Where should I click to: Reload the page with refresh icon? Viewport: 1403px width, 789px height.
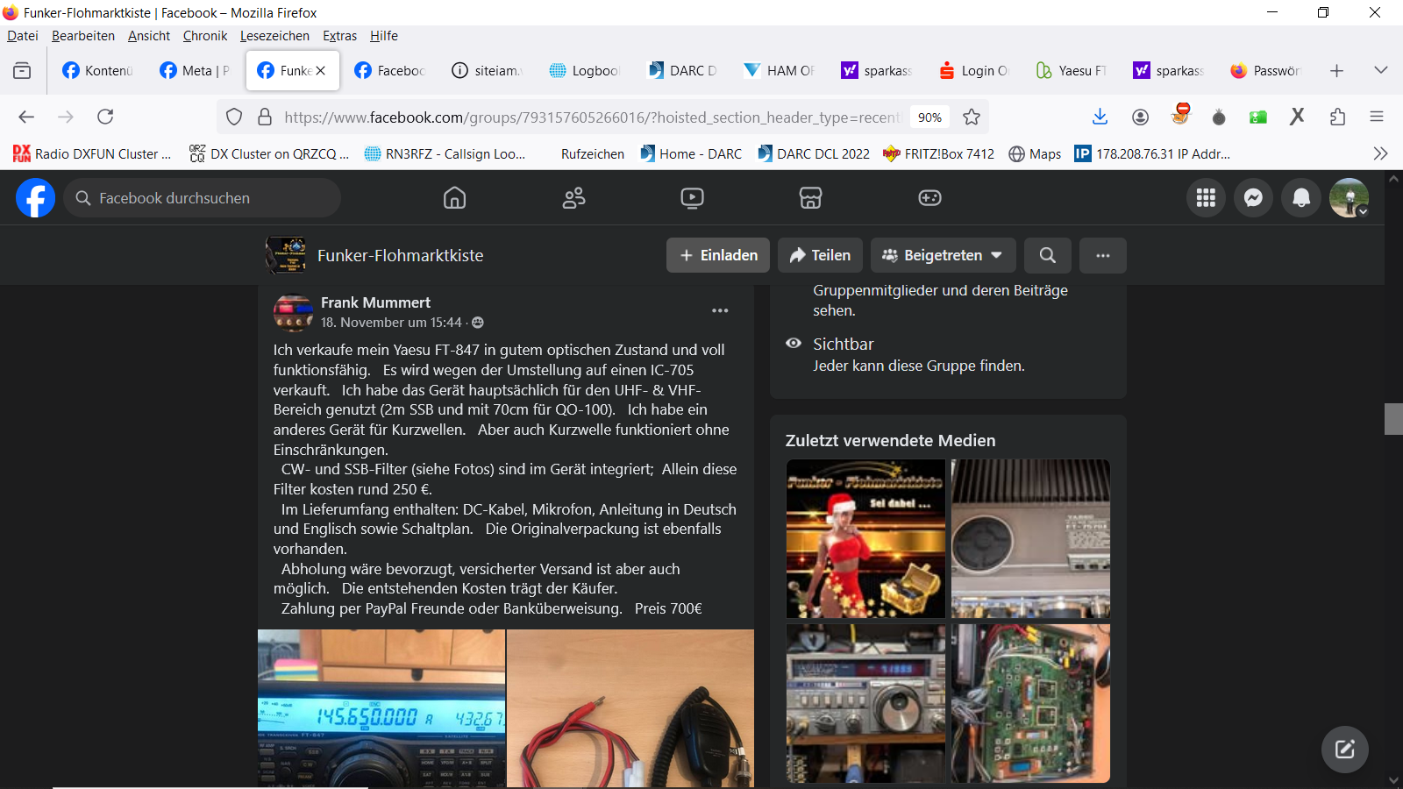(x=105, y=117)
